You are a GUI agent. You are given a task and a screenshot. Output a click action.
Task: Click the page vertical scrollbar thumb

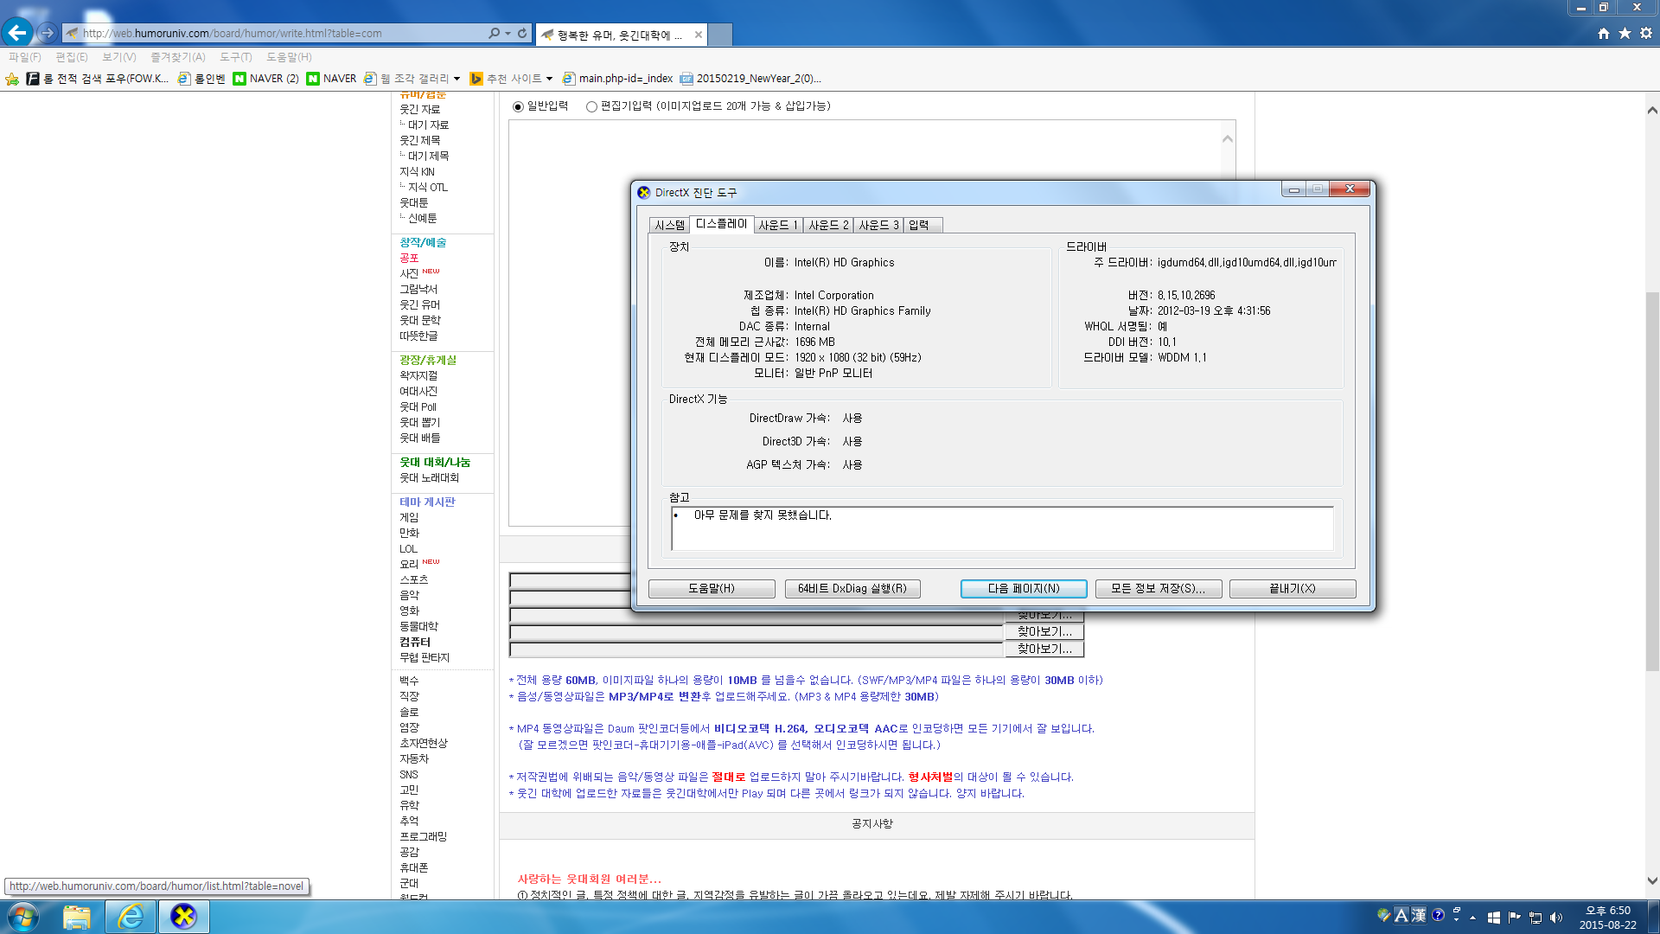pos(1652,480)
